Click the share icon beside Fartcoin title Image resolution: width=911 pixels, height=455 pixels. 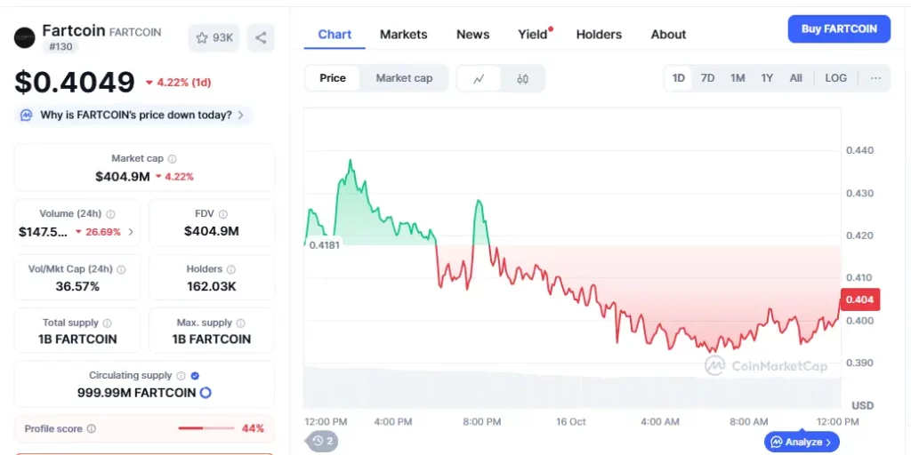pyautogui.click(x=261, y=37)
